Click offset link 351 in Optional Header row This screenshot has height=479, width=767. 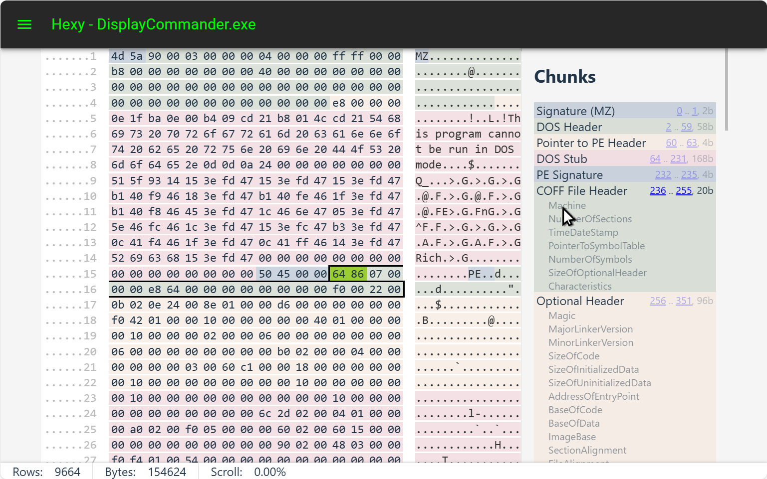(684, 301)
